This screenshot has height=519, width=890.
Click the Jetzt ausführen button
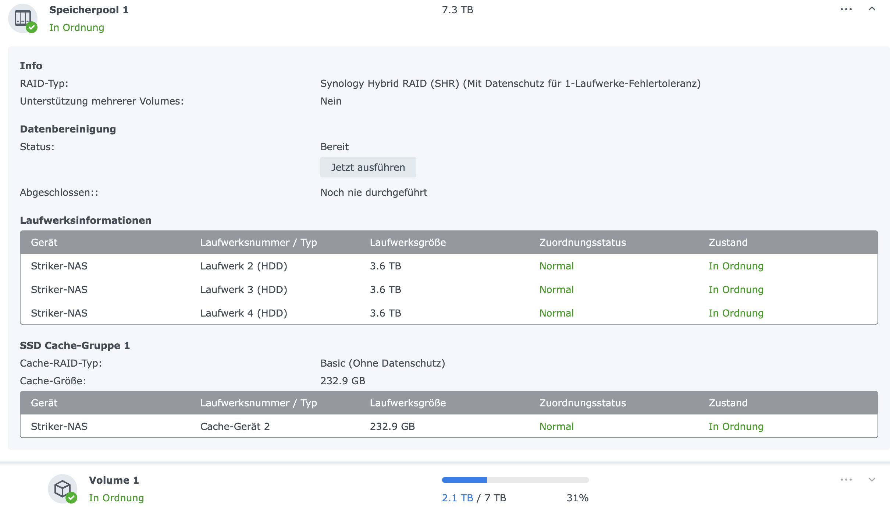pos(368,167)
